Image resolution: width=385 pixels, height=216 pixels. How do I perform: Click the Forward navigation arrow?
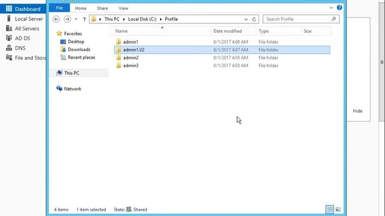coord(67,19)
